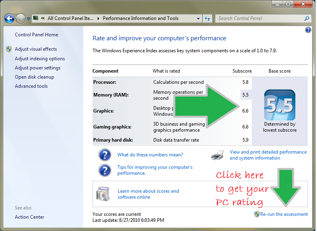Open Adjust indexing options
Image resolution: width=317 pixels, height=231 pixels.
coord(40,59)
